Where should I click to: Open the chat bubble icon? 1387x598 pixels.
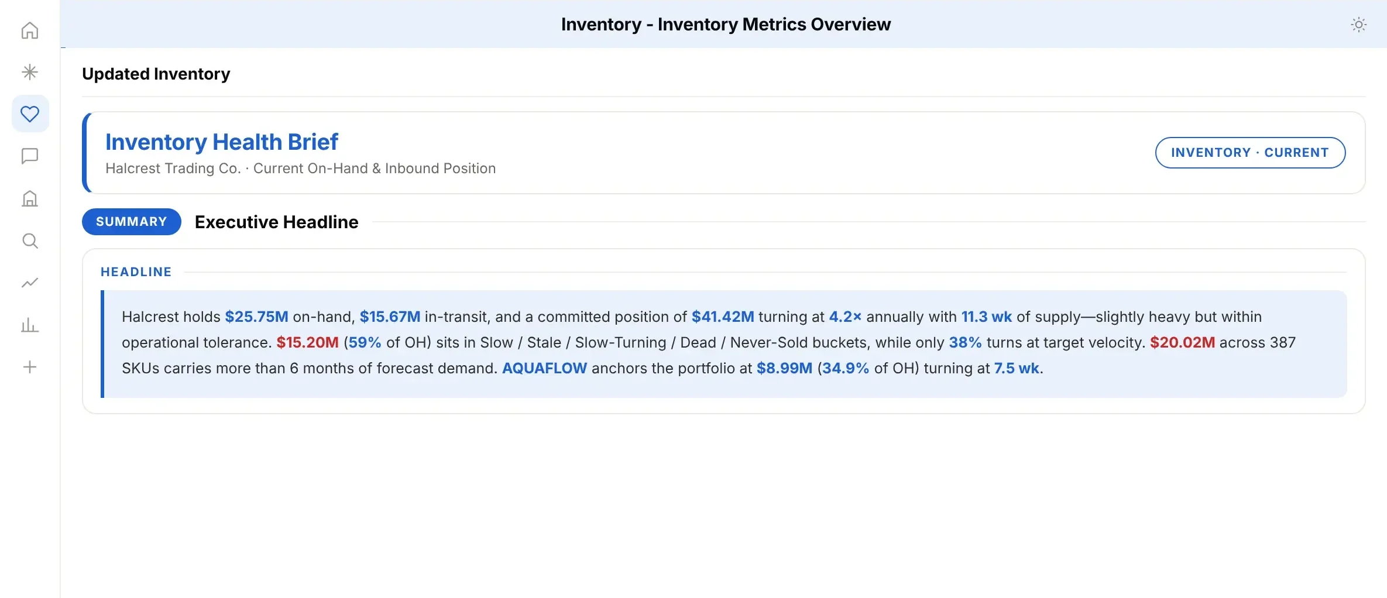click(x=30, y=156)
